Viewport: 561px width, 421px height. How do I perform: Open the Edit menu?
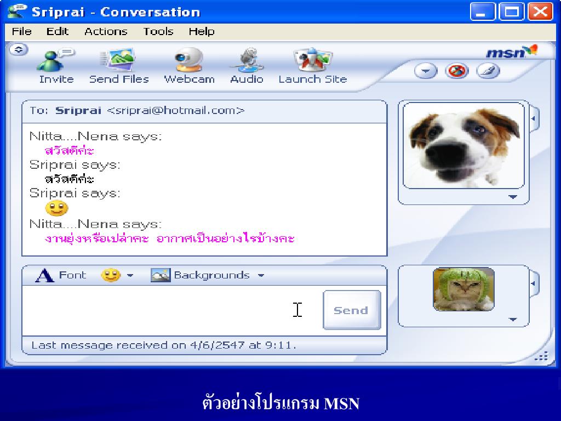point(57,31)
